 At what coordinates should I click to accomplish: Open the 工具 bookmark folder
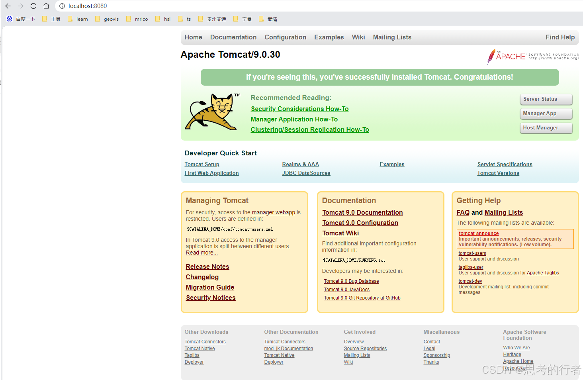click(51, 19)
